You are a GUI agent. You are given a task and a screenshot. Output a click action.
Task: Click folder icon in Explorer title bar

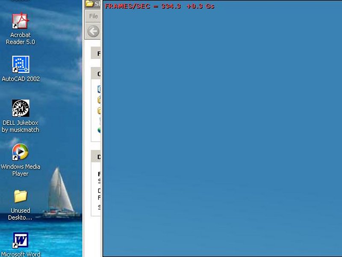point(89,3)
